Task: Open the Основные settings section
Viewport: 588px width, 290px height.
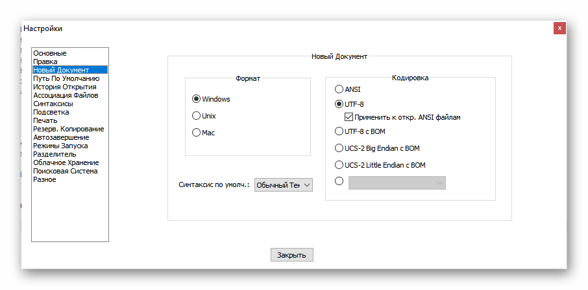Action: click(x=50, y=53)
